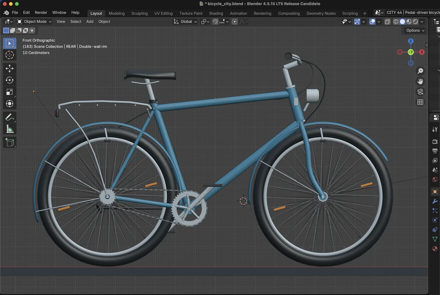Open the Modifiers wrench properties tab
This screenshot has width=440, height=295.
pyautogui.click(x=435, y=201)
